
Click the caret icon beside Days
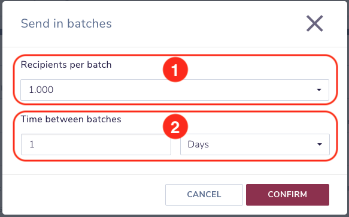[x=320, y=144]
